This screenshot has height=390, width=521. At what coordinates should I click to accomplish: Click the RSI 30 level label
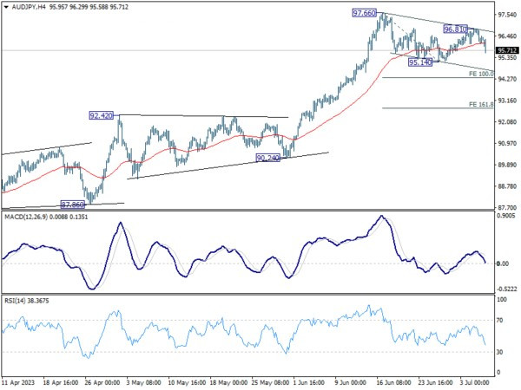pyautogui.click(x=499, y=352)
